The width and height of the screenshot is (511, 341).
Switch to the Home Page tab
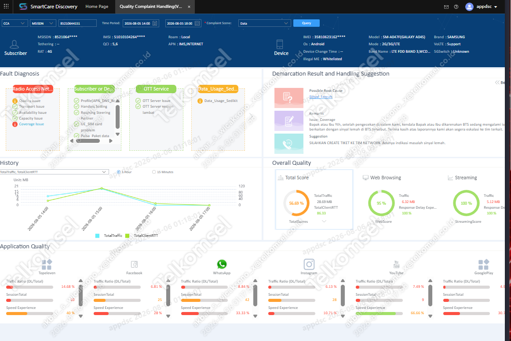coord(97,7)
